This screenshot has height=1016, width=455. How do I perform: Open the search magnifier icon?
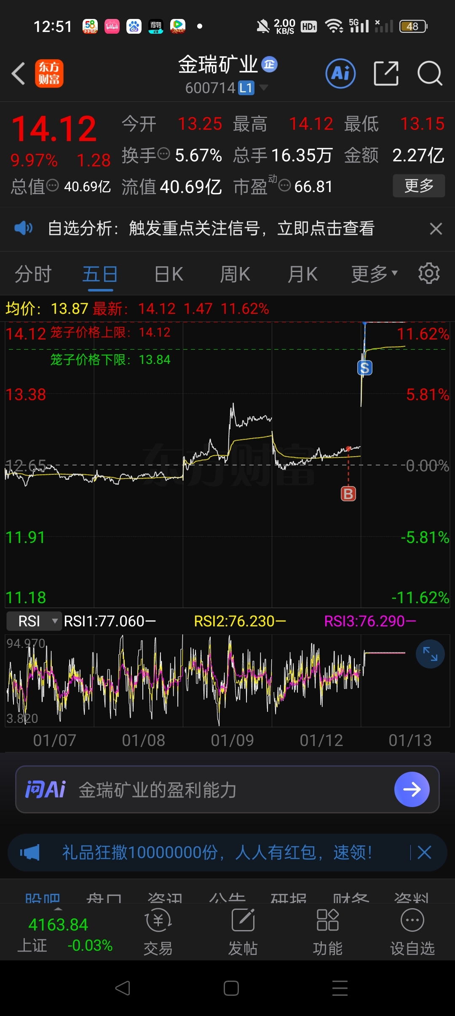[x=429, y=73]
